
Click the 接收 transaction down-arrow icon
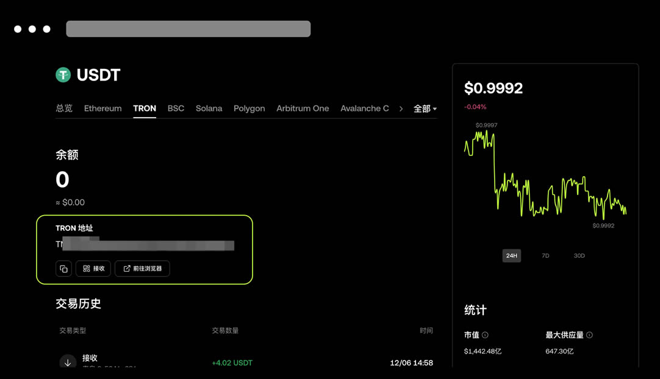[68, 362]
